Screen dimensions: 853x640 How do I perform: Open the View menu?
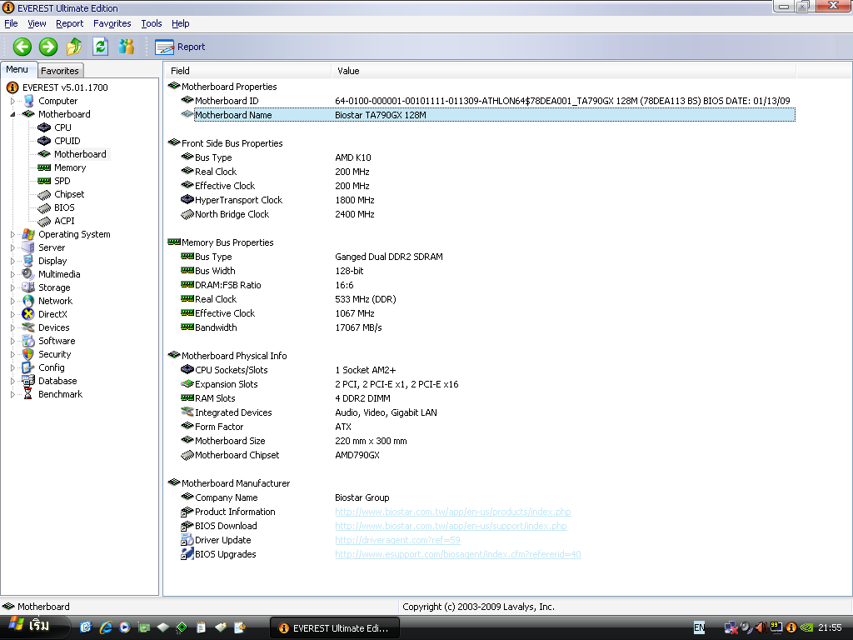point(37,23)
